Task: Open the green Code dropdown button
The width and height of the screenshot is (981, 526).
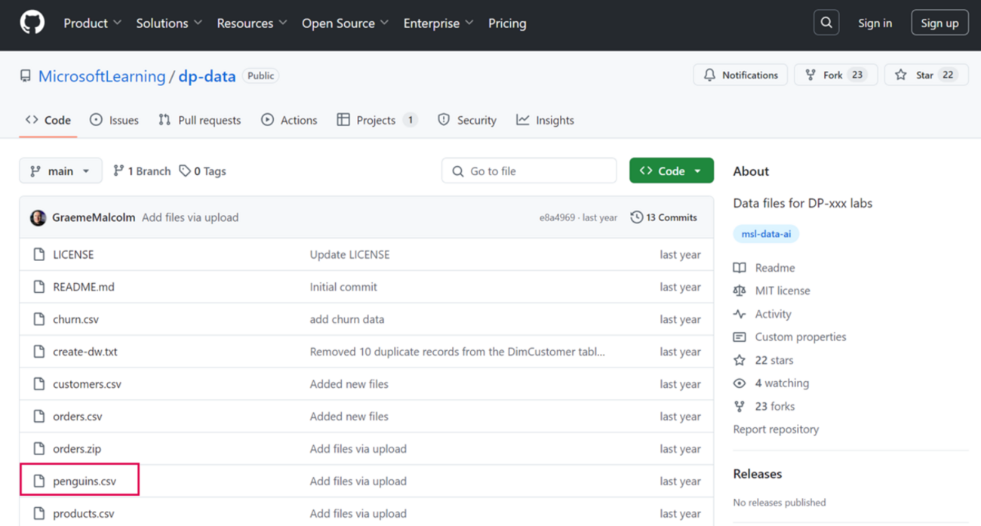Action: click(672, 171)
